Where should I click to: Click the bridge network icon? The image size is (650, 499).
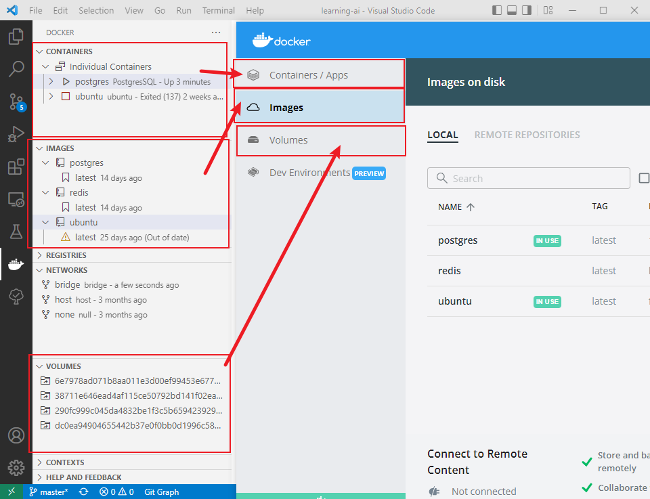tap(45, 285)
